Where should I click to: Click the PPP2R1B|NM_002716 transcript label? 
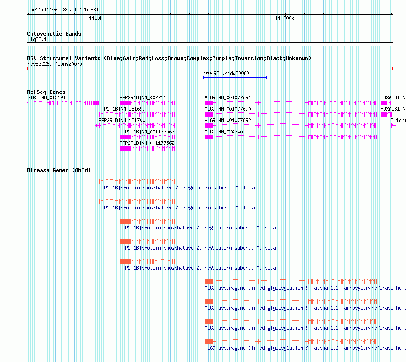tap(143, 97)
